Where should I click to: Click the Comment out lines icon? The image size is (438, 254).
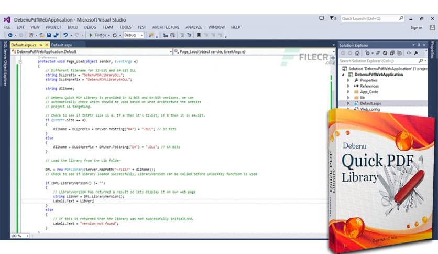coord(182,35)
